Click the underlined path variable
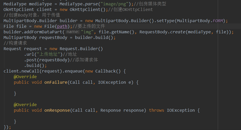Viewport: 241px width, 130px height. tap(62, 26)
